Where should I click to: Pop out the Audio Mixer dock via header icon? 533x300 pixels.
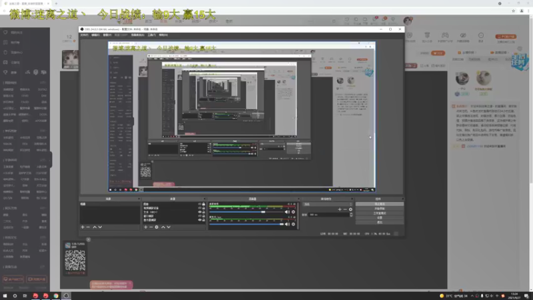point(298,199)
